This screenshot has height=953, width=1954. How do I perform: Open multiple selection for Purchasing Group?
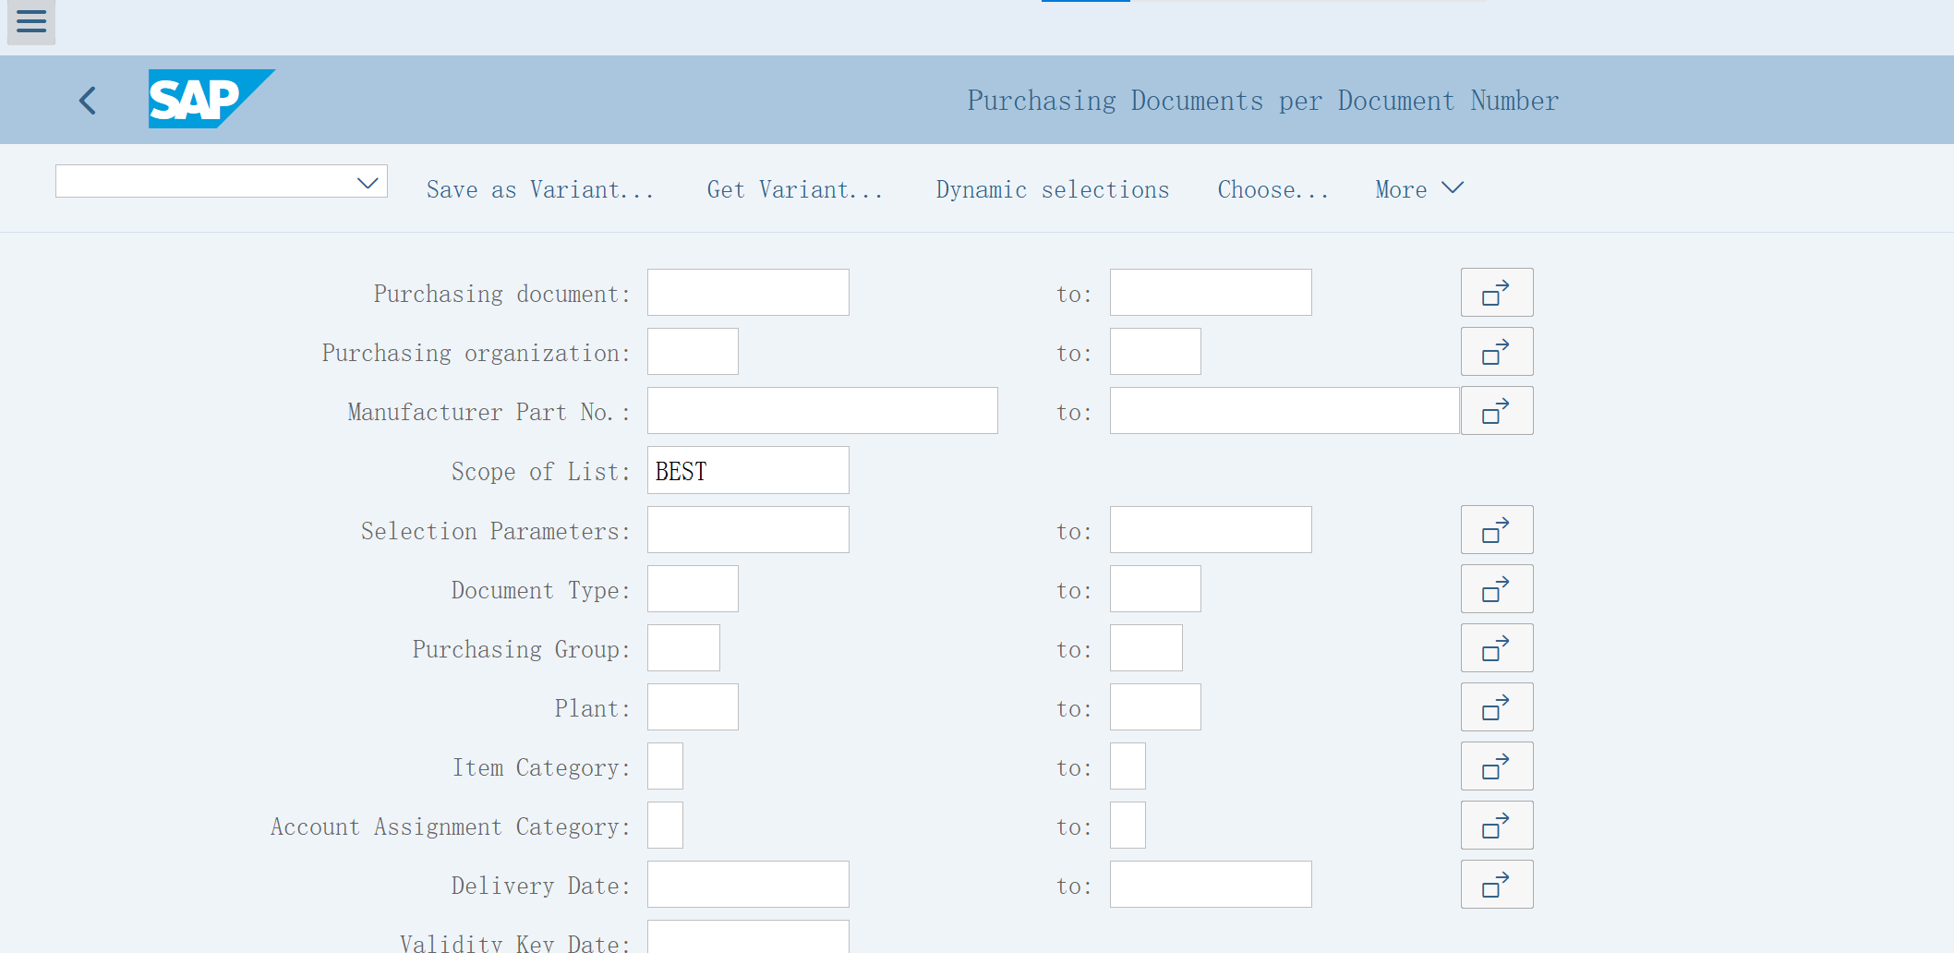pos(1496,647)
